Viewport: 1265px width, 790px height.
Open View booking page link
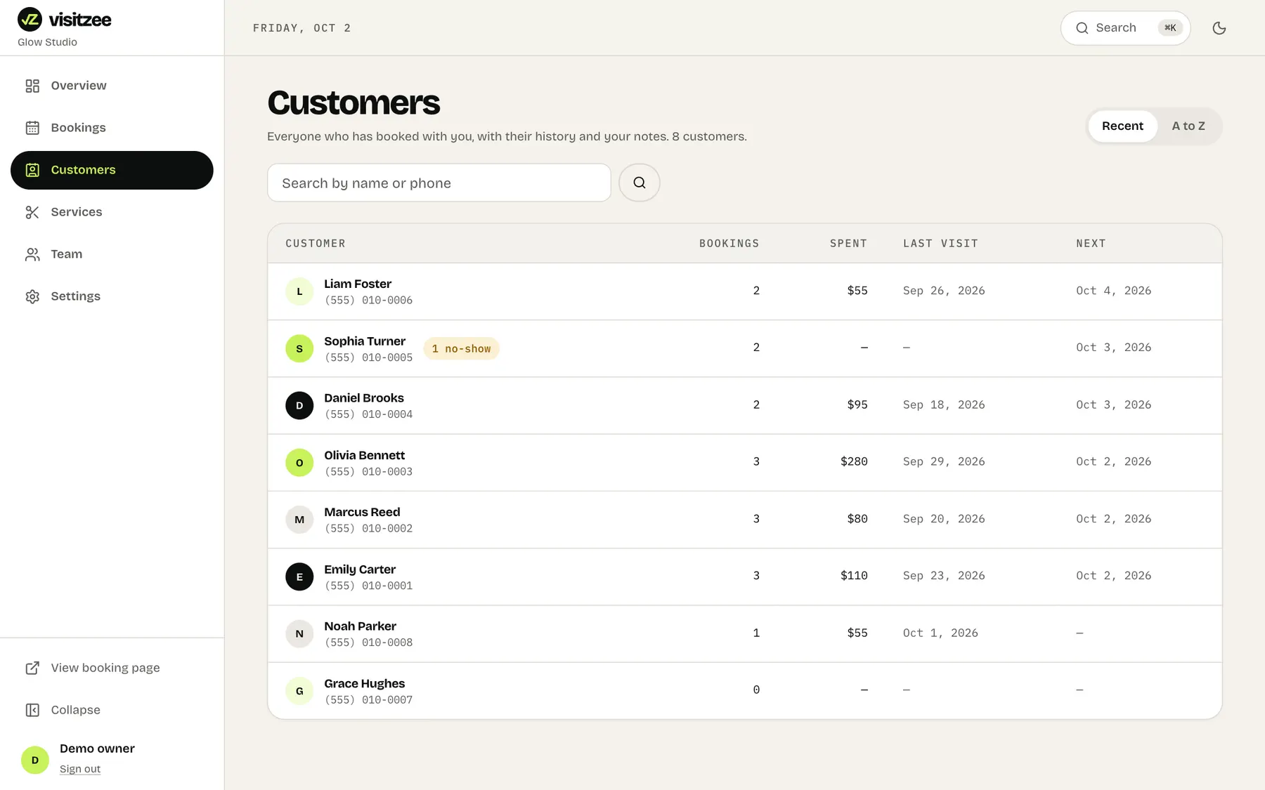pos(112,668)
